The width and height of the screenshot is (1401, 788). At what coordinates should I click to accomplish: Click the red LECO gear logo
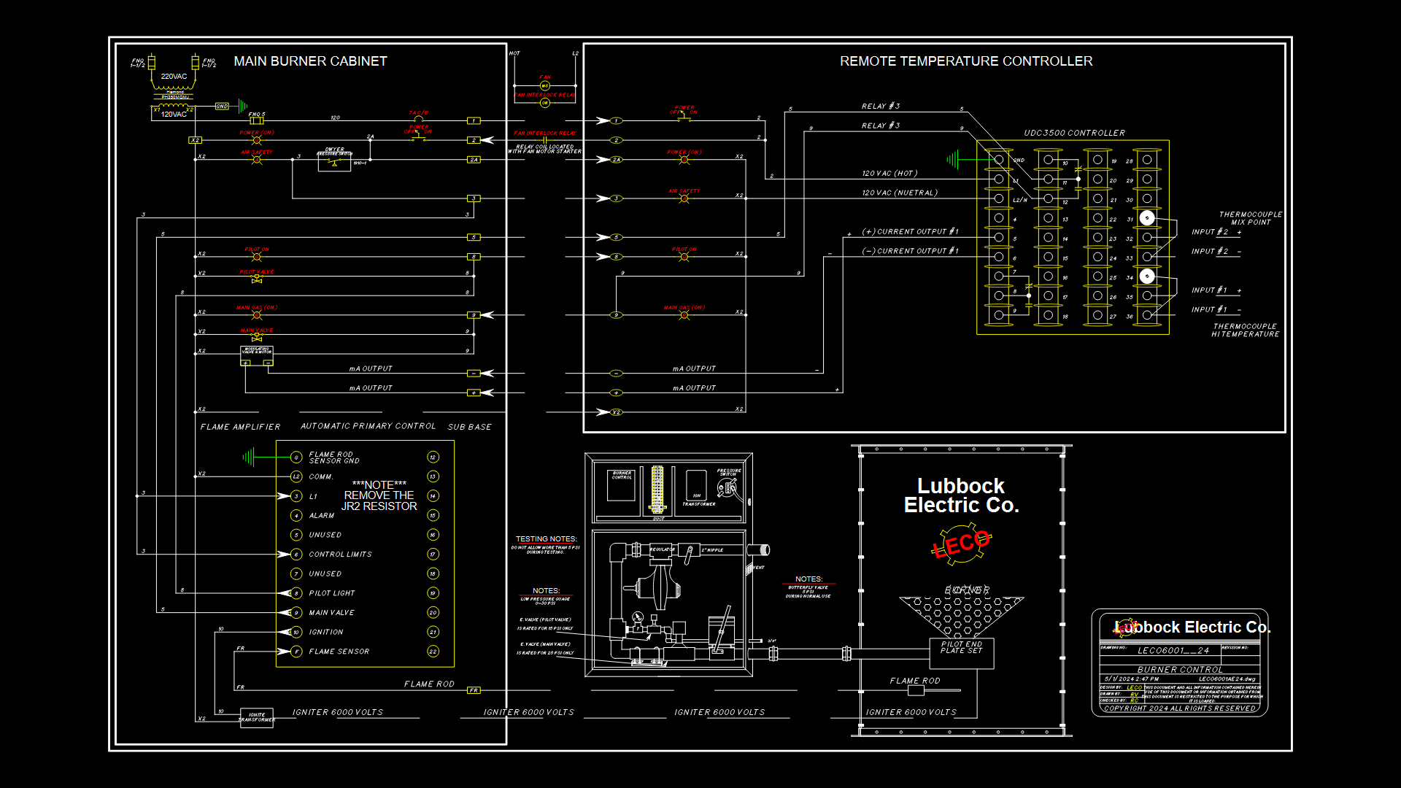962,544
